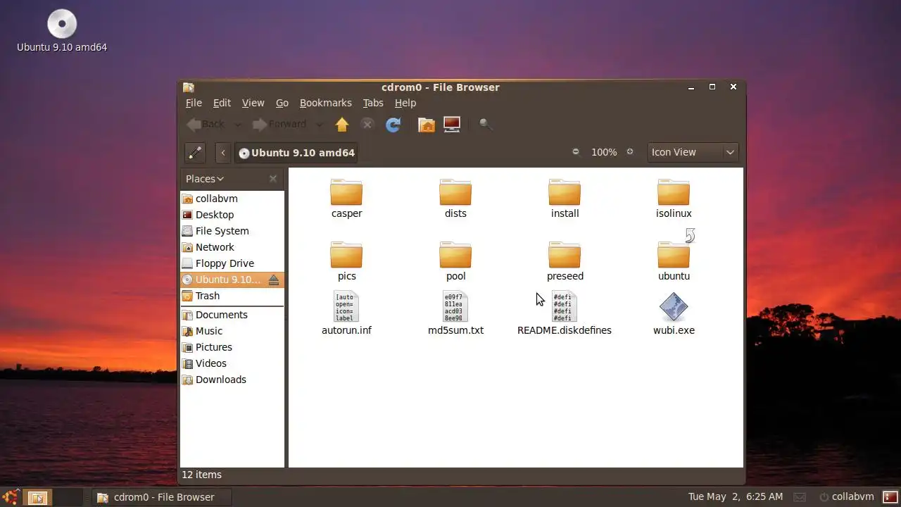Select the install folder
The image size is (901, 507).
(565, 199)
